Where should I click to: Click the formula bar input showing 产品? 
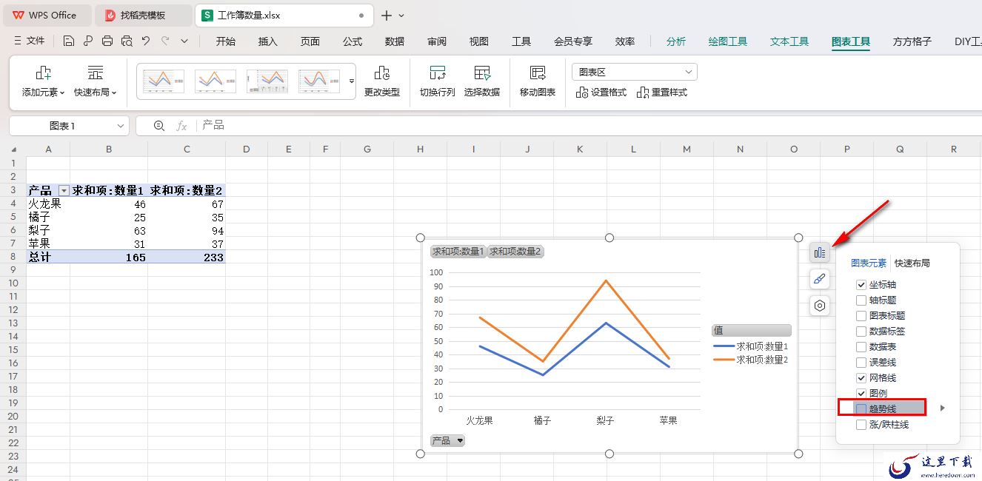589,126
